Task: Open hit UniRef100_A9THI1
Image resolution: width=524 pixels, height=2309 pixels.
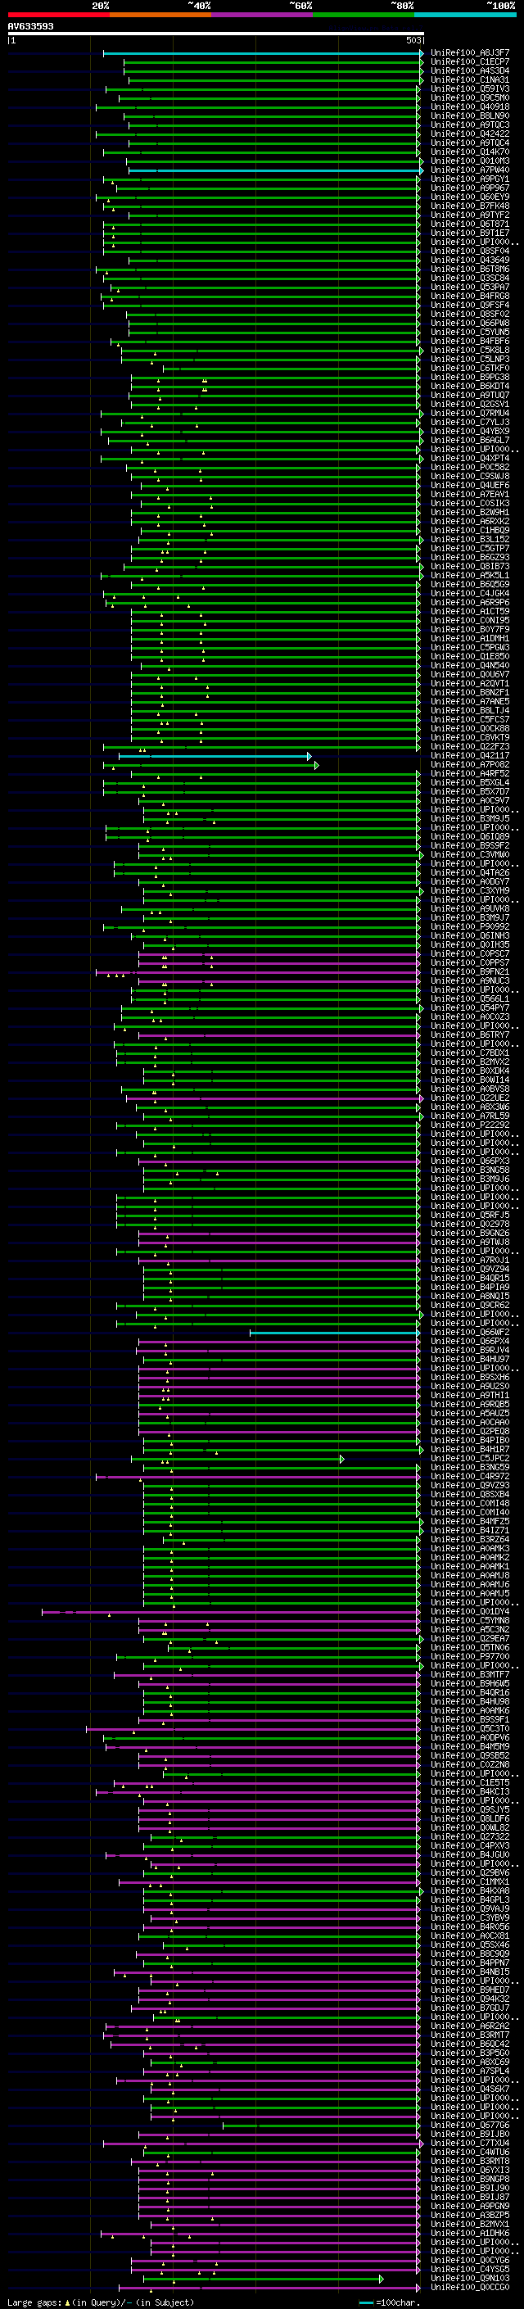Action: click(x=470, y=1396)
